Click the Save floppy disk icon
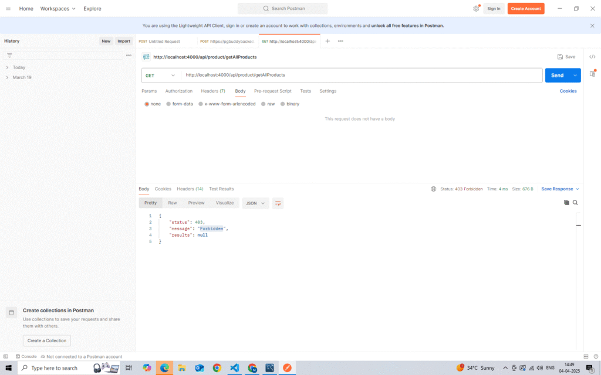 pyautogui.click(x=560, y=57)
